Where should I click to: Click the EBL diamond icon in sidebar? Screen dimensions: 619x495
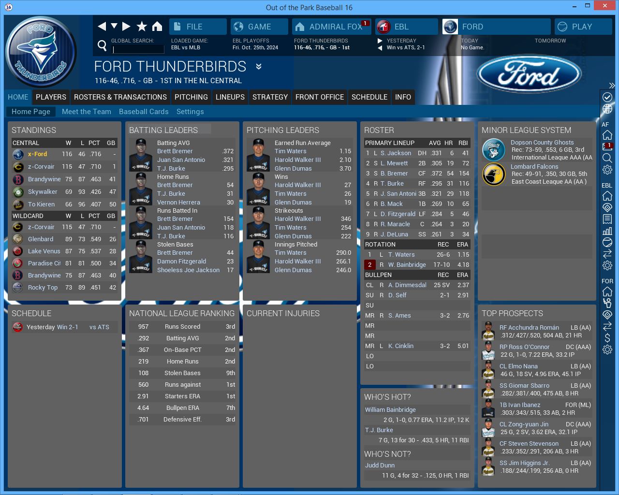coord(607,207)
